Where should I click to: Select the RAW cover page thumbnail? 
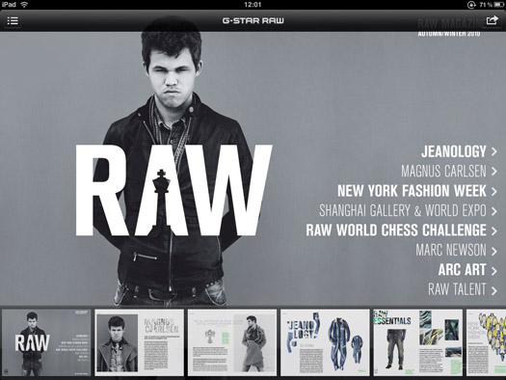coord(46,342)
